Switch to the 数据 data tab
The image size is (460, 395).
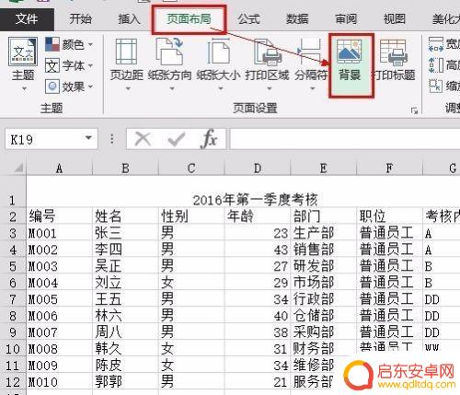[x=297, y=19]
